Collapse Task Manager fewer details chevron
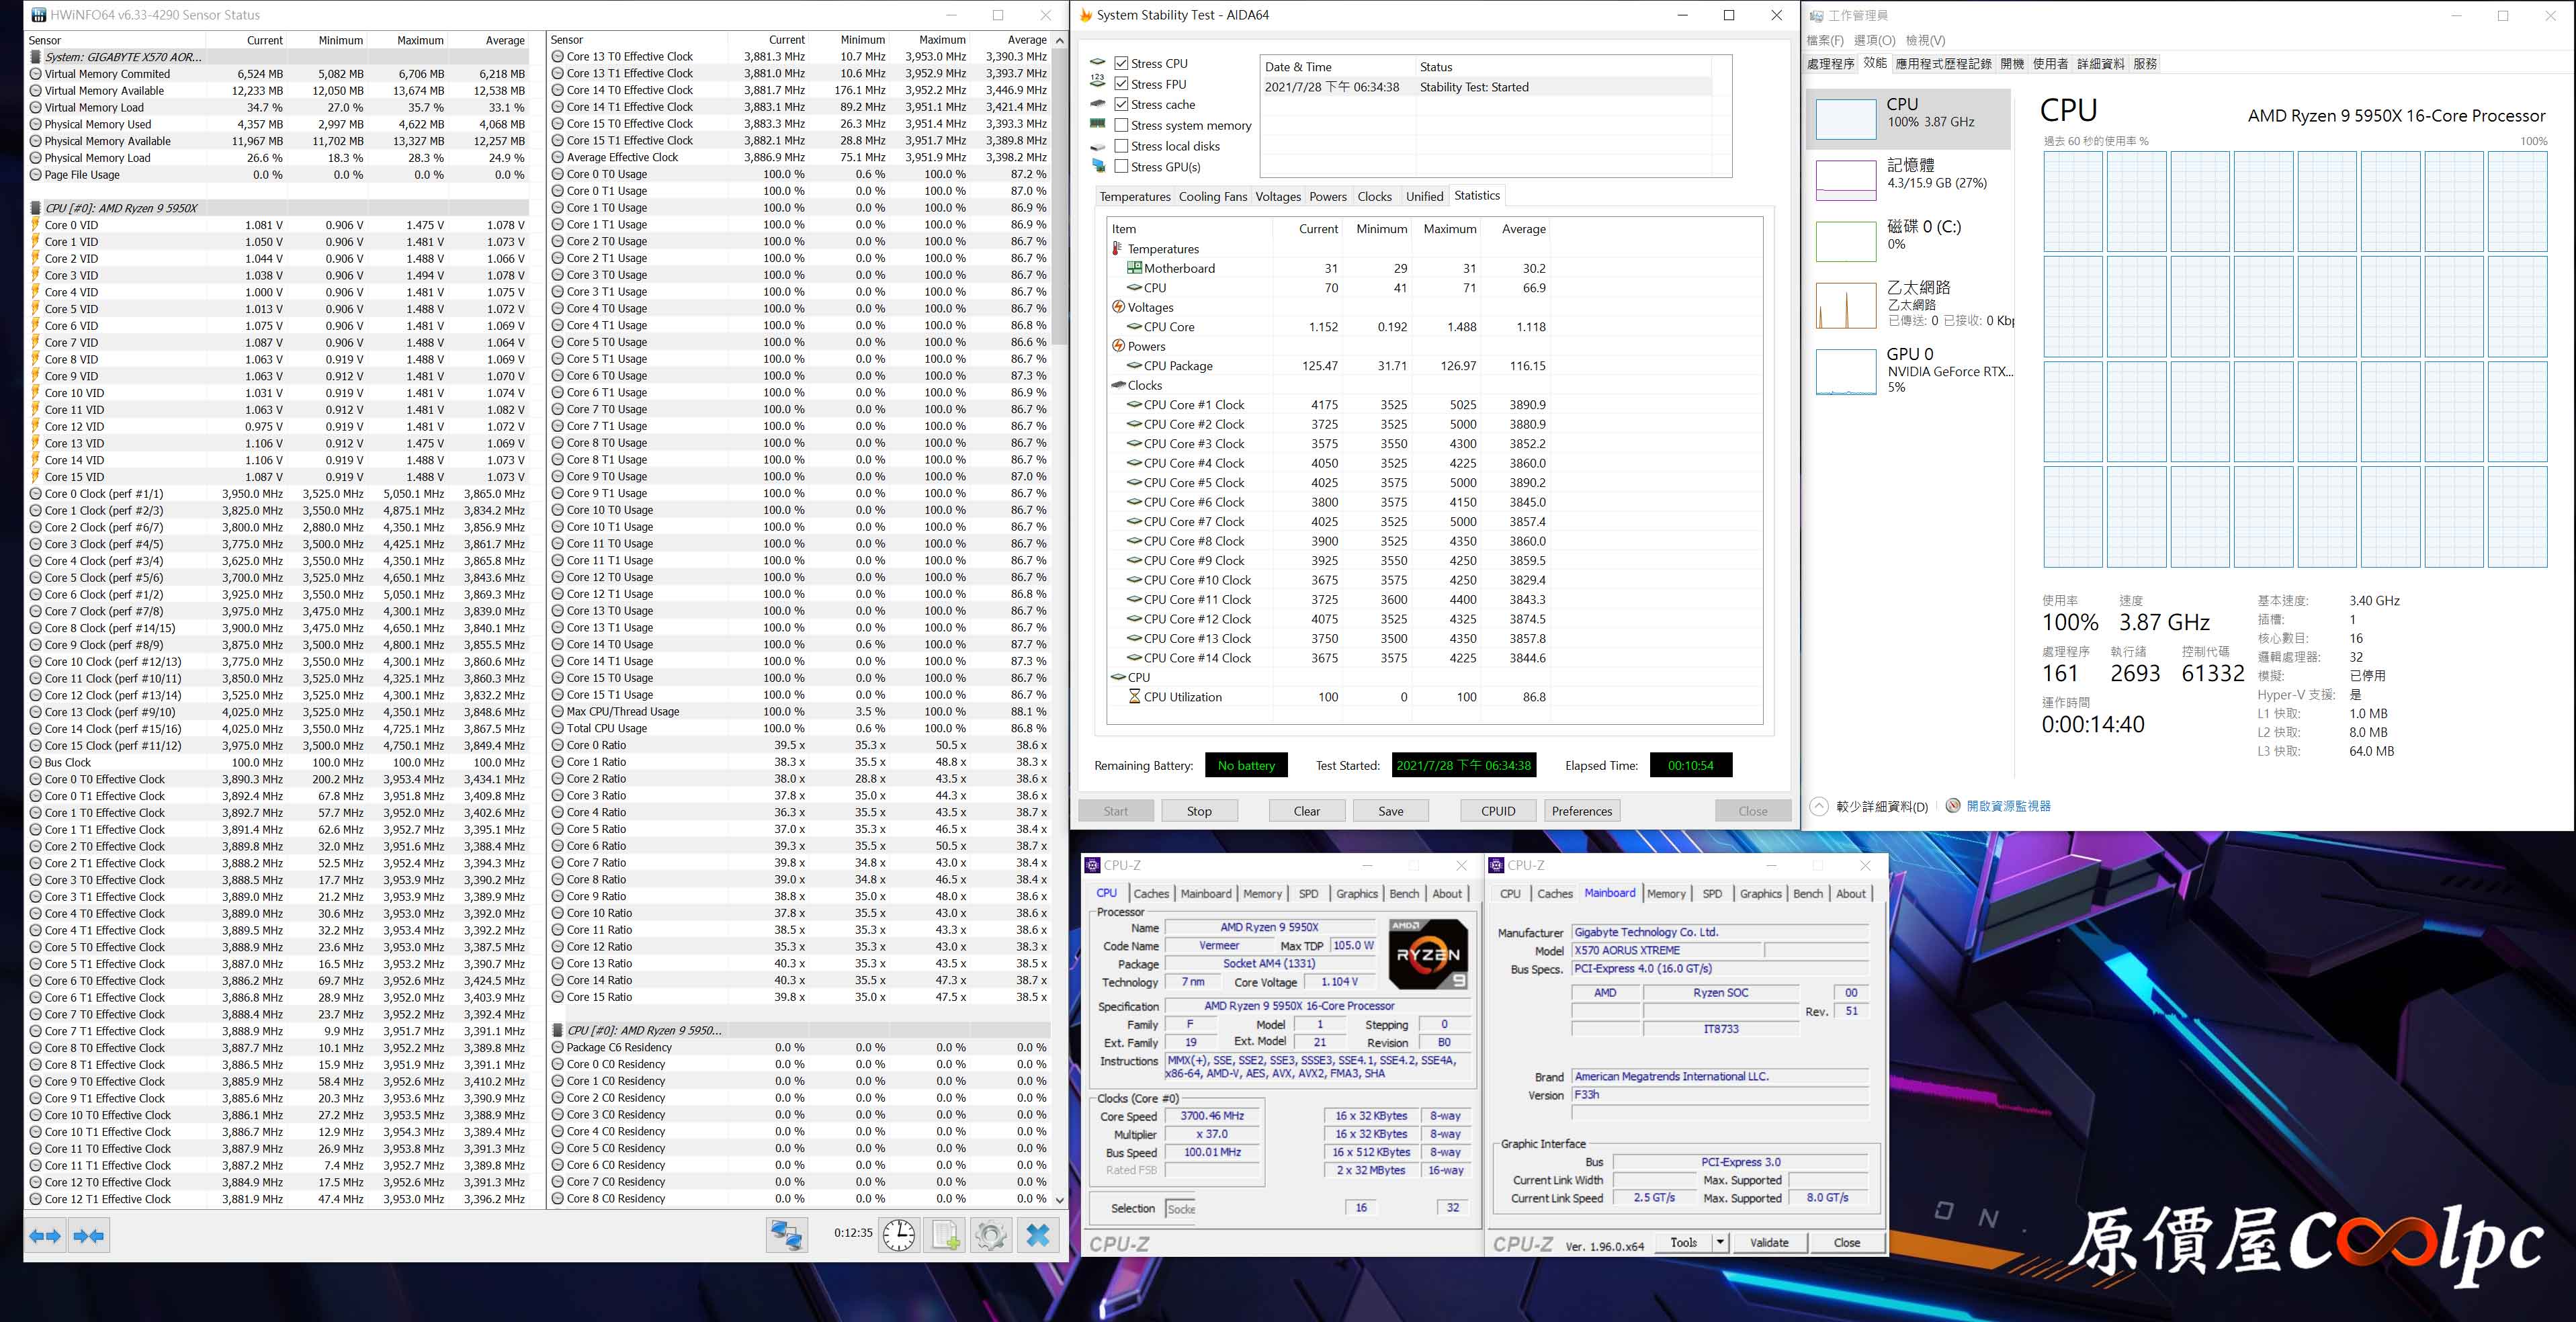The height and width of the screenshot is (1322, 2576). point(1820,806)
